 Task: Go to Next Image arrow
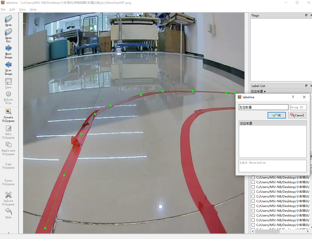8,48
